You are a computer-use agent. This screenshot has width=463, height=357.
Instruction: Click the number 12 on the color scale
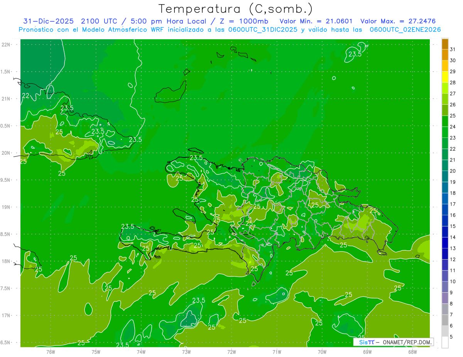coord(453,259)
